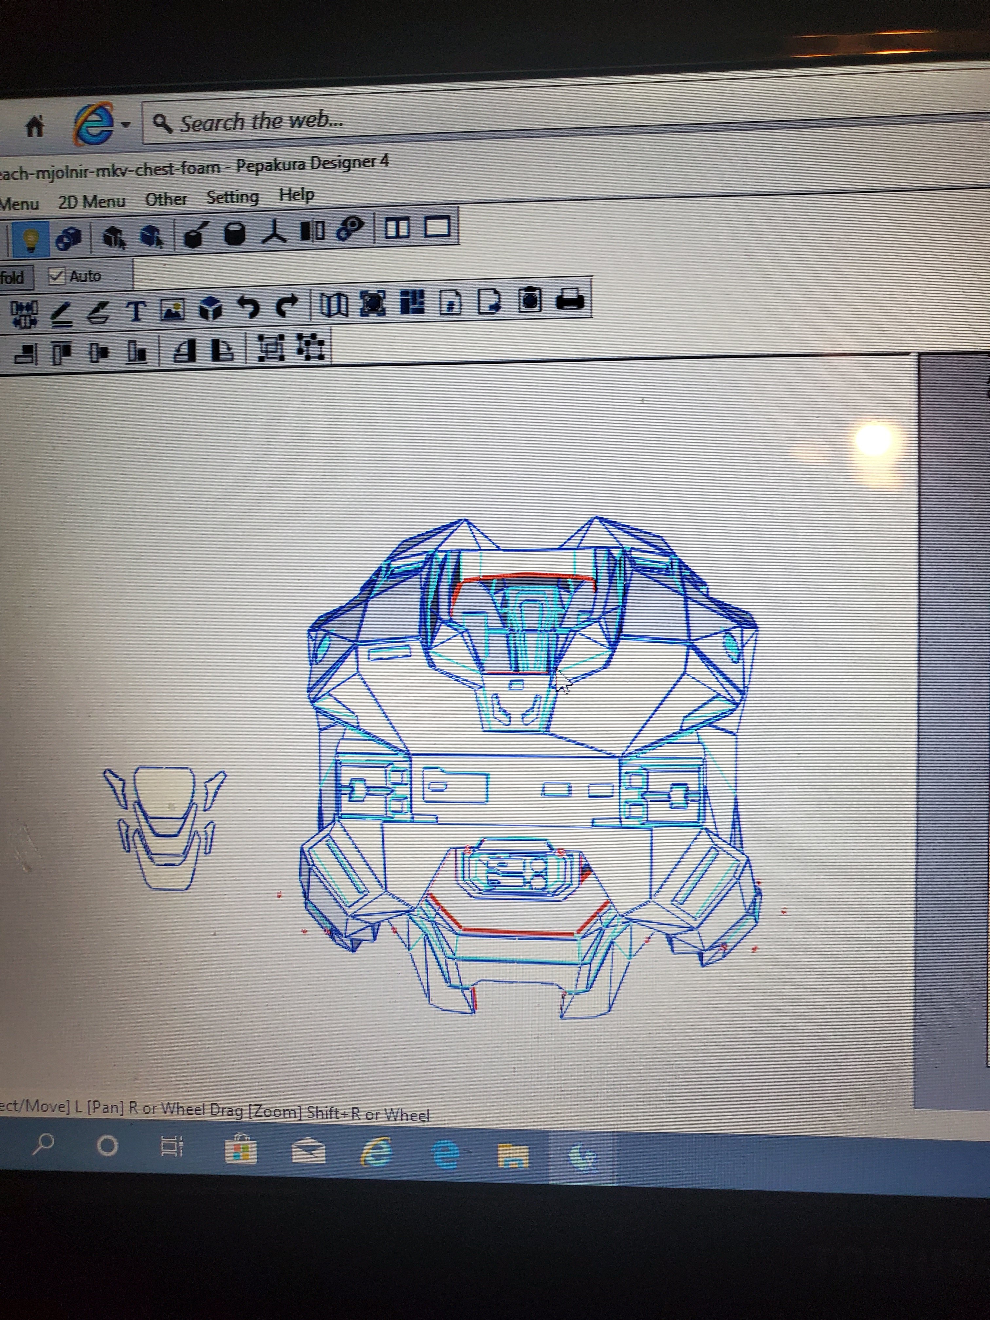Image resolution: width=990 pixels, height=1320 pixels.
Task: Open Cortana circle in taskbar
Action: tap(107, 1146)
